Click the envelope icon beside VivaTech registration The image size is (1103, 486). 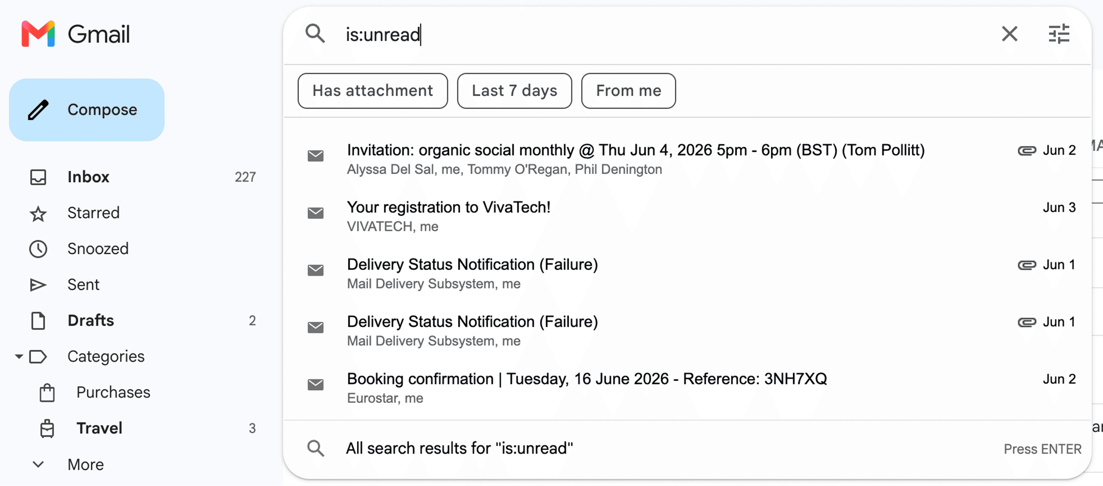pos(316,213)
